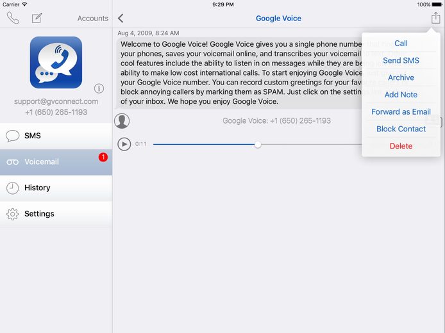Choose Archive in the action menu
Viewport: 445px width, 333px height.
pyautogui.click(x=401, y=77)
